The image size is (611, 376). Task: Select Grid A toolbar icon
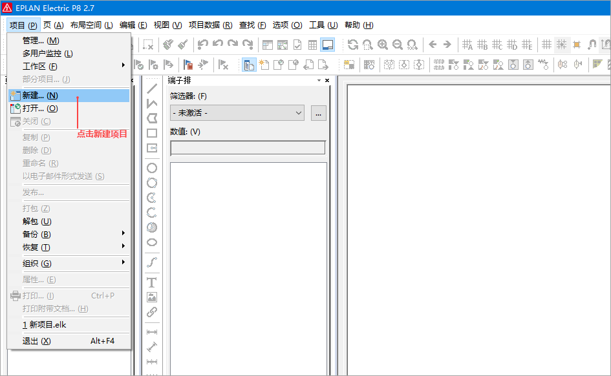[x=467, y=45]
